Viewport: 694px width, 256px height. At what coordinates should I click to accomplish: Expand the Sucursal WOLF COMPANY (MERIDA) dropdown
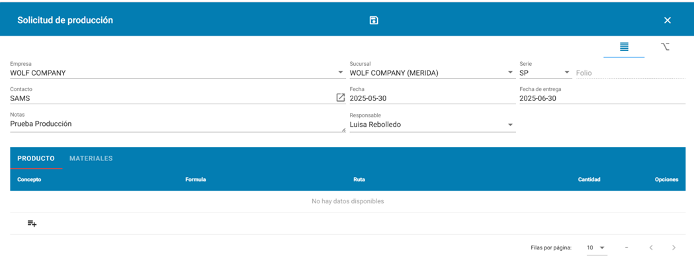click(x=510, y=73)
